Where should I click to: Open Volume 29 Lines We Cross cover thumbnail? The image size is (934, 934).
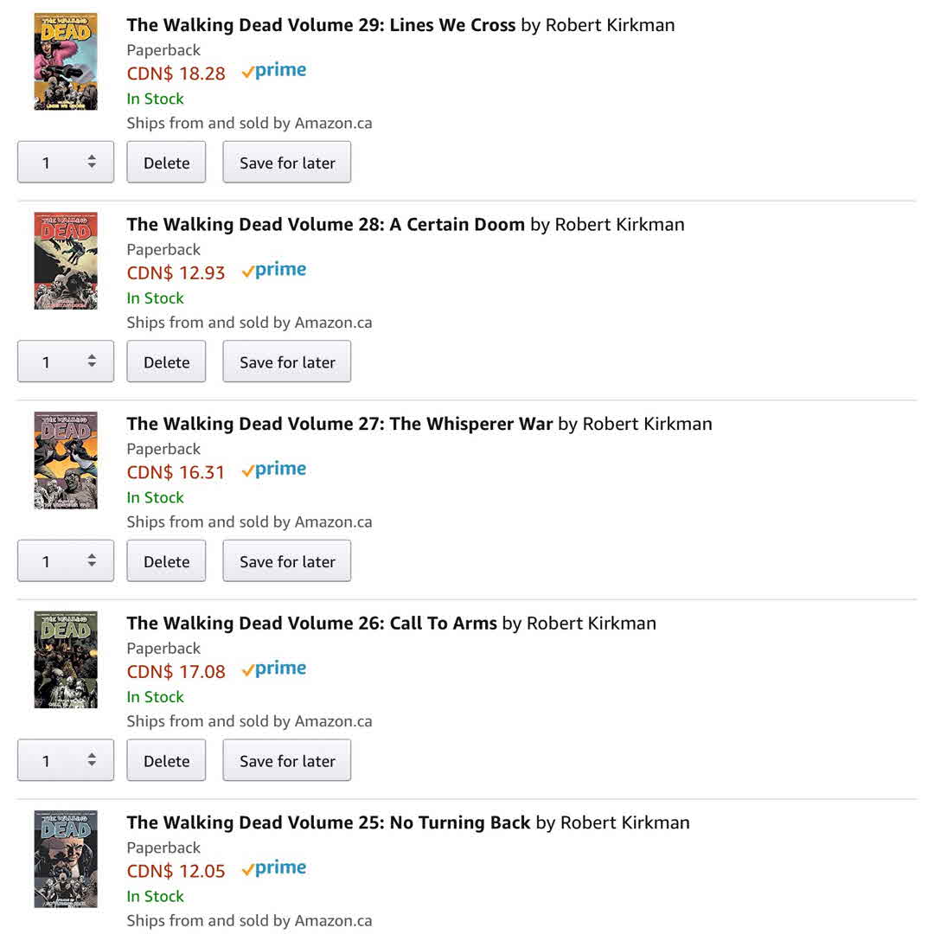[x=66, y=61]
